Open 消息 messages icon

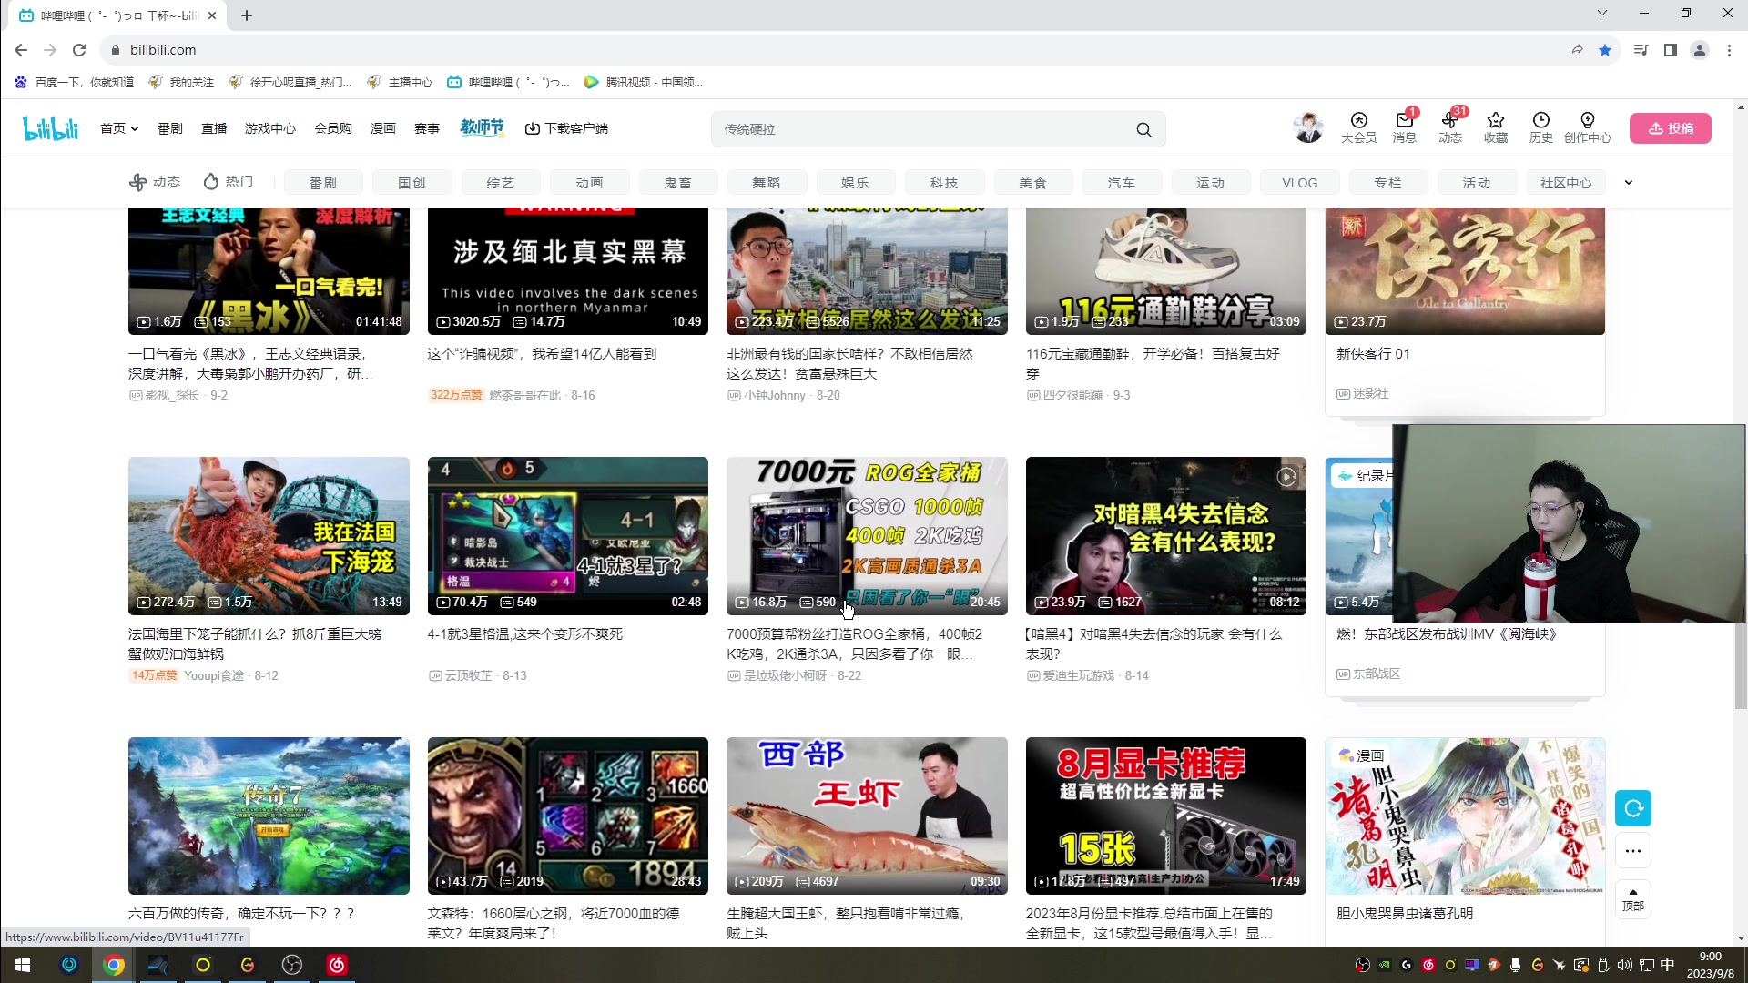(x=1405, y=128)
